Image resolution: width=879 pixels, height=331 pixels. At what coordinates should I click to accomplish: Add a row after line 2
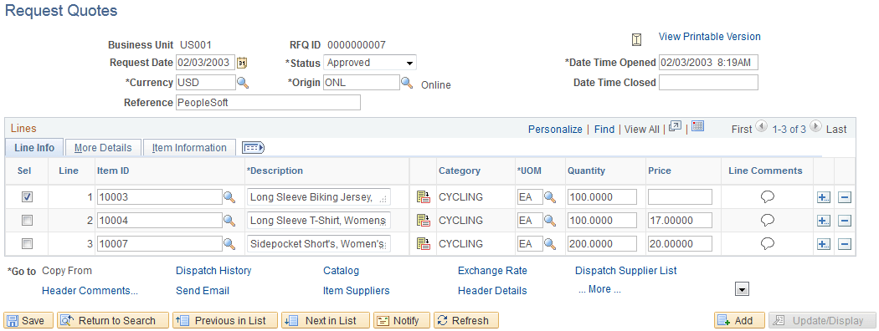[824, 221]
